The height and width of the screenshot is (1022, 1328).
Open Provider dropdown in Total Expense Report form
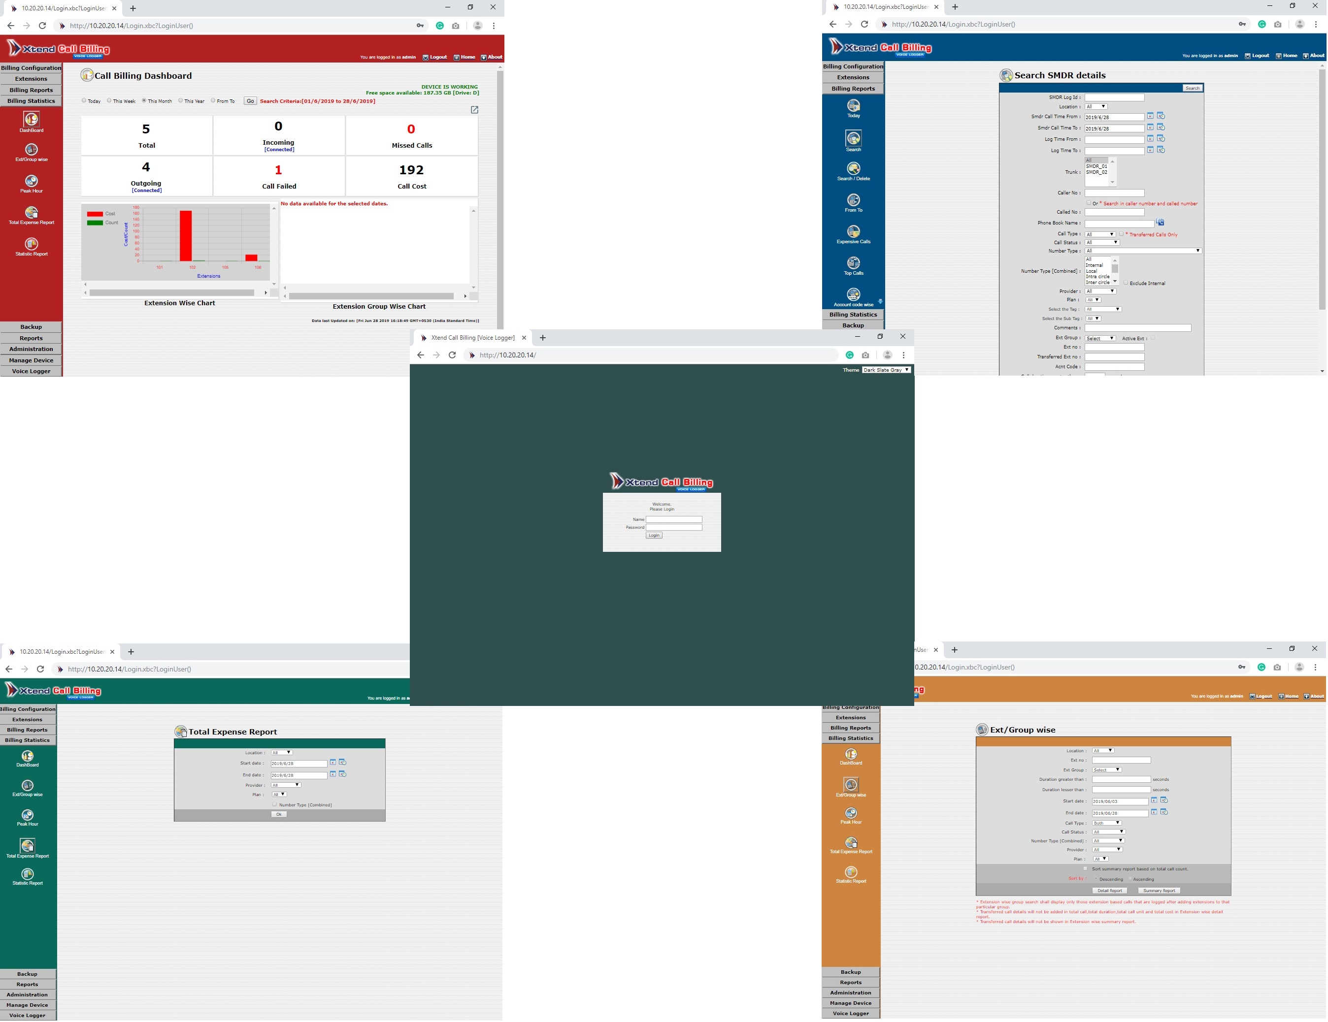coord(286,786)
